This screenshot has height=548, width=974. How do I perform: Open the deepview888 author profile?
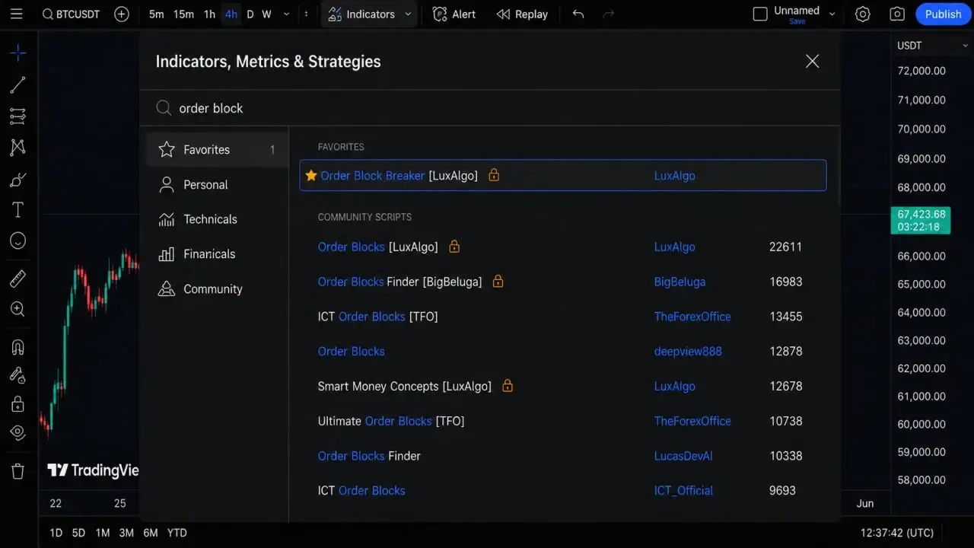(x=688, y=352)
